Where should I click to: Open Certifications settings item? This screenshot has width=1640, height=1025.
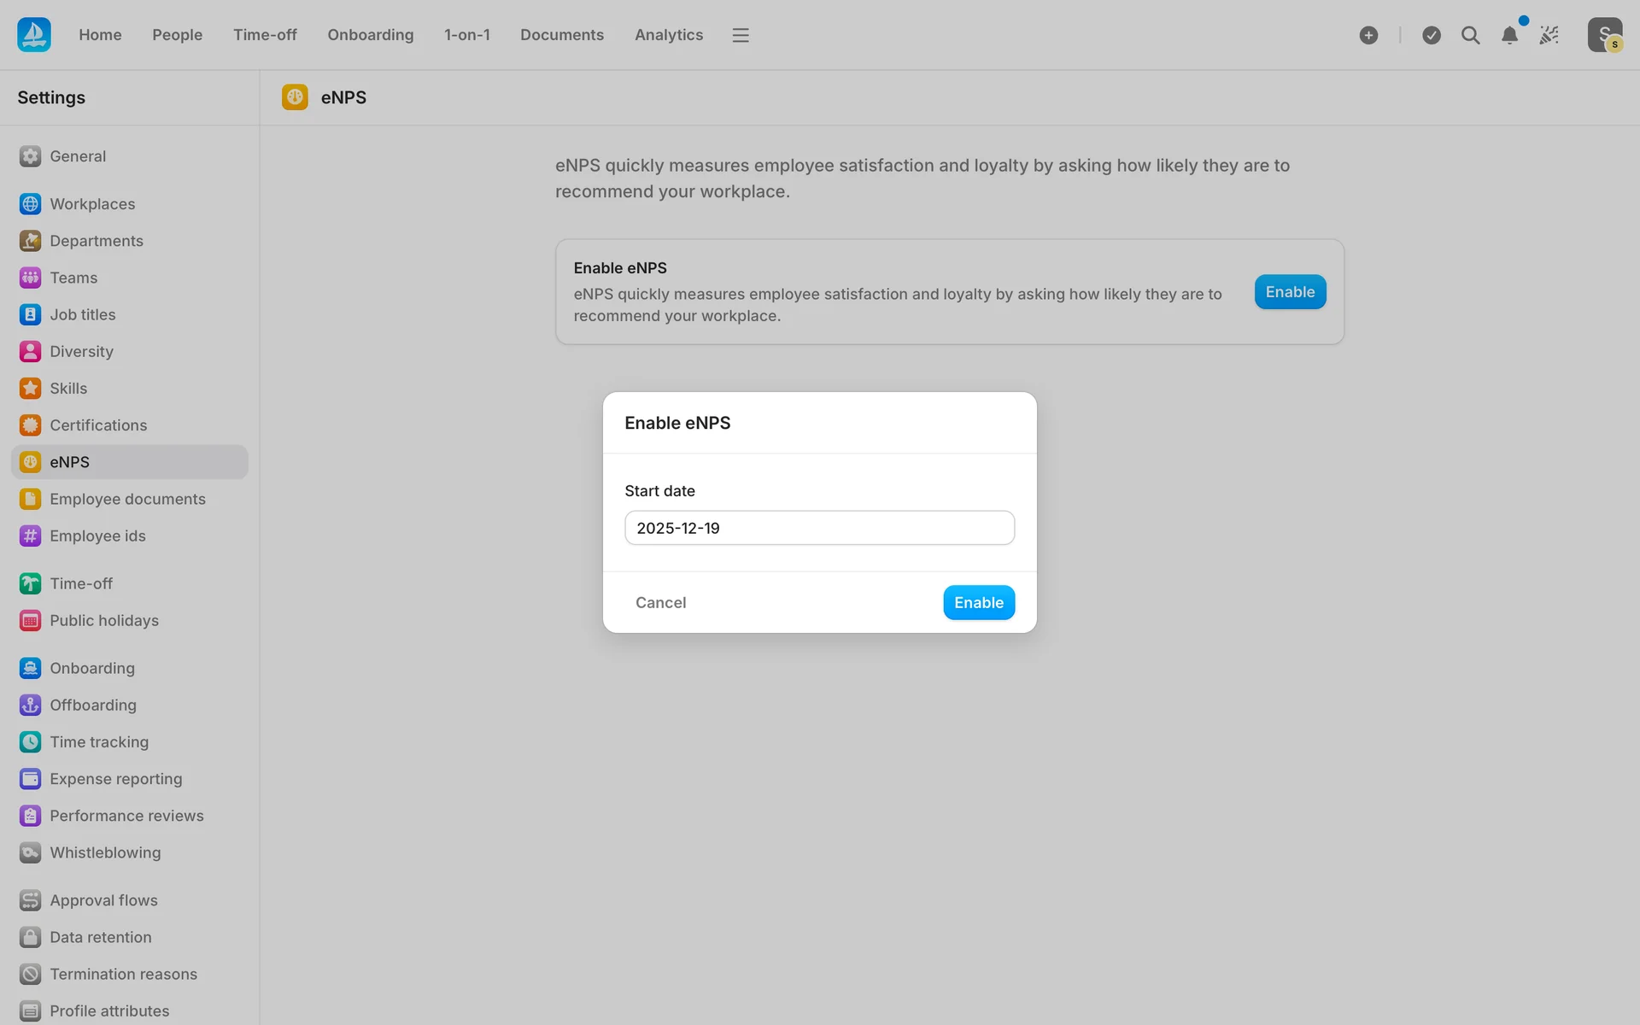(98, 425)
